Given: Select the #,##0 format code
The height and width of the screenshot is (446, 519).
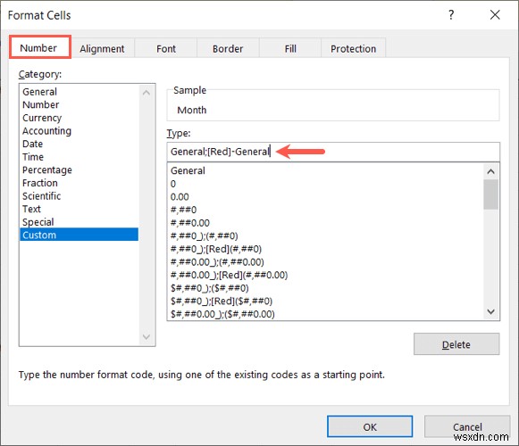Looking at the screenshot, I should point(325,210).
